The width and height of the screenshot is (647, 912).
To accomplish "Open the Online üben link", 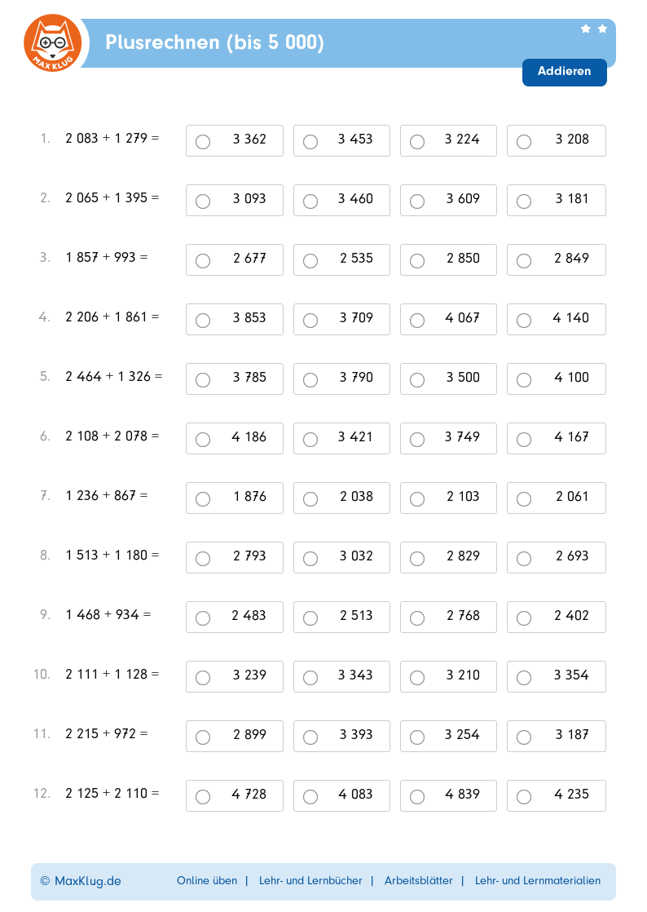I will pos(207,880).
